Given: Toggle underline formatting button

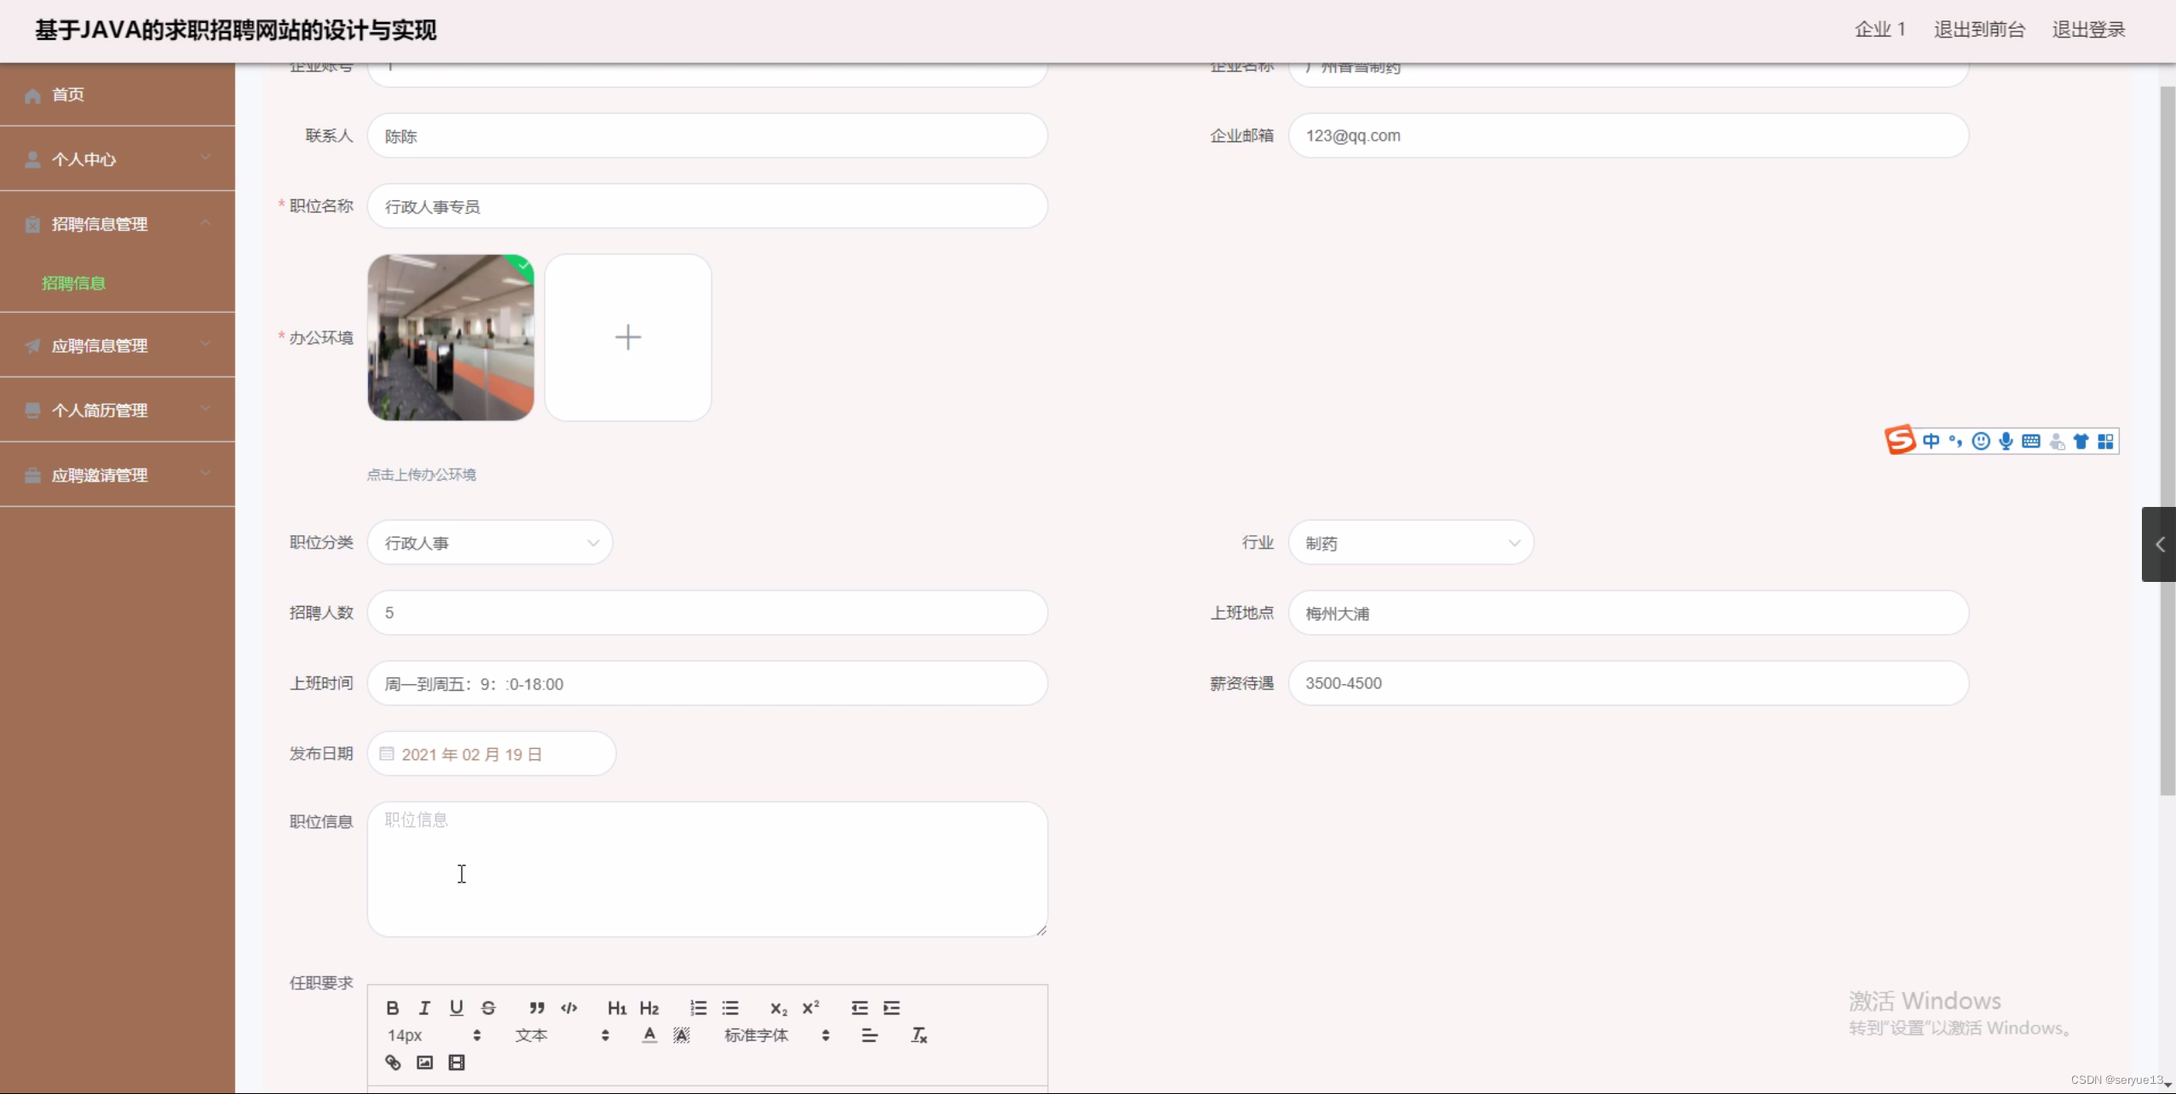Looking at the screenshot, I should 457,1008.
